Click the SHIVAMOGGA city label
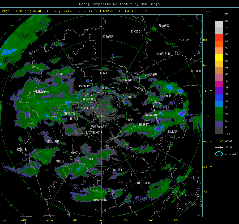 pyautogui.click(x=99, y=200)
